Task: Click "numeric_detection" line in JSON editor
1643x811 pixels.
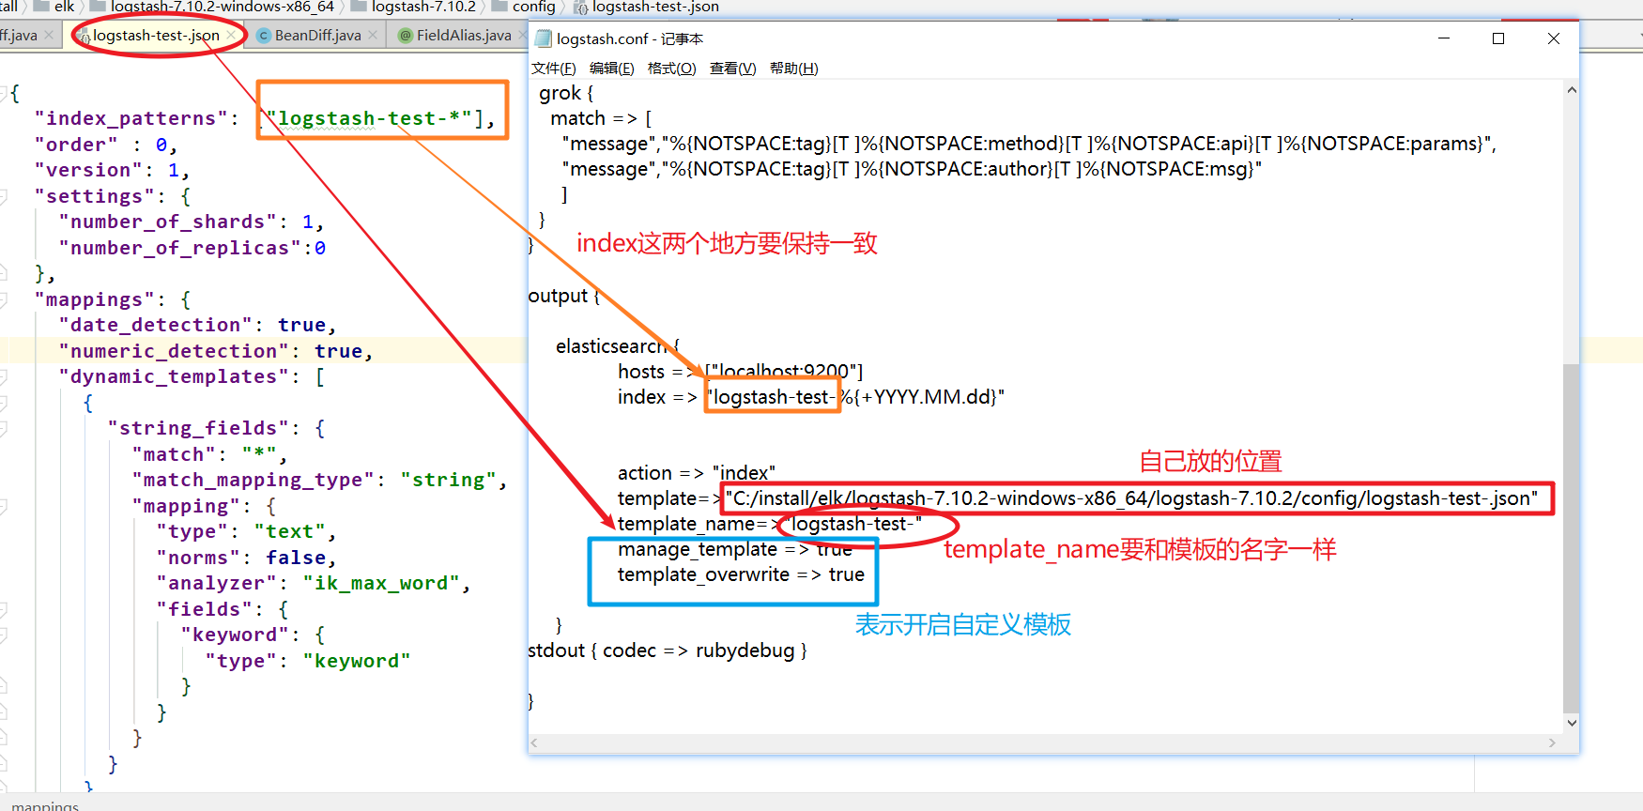Action: click(216, 351)
